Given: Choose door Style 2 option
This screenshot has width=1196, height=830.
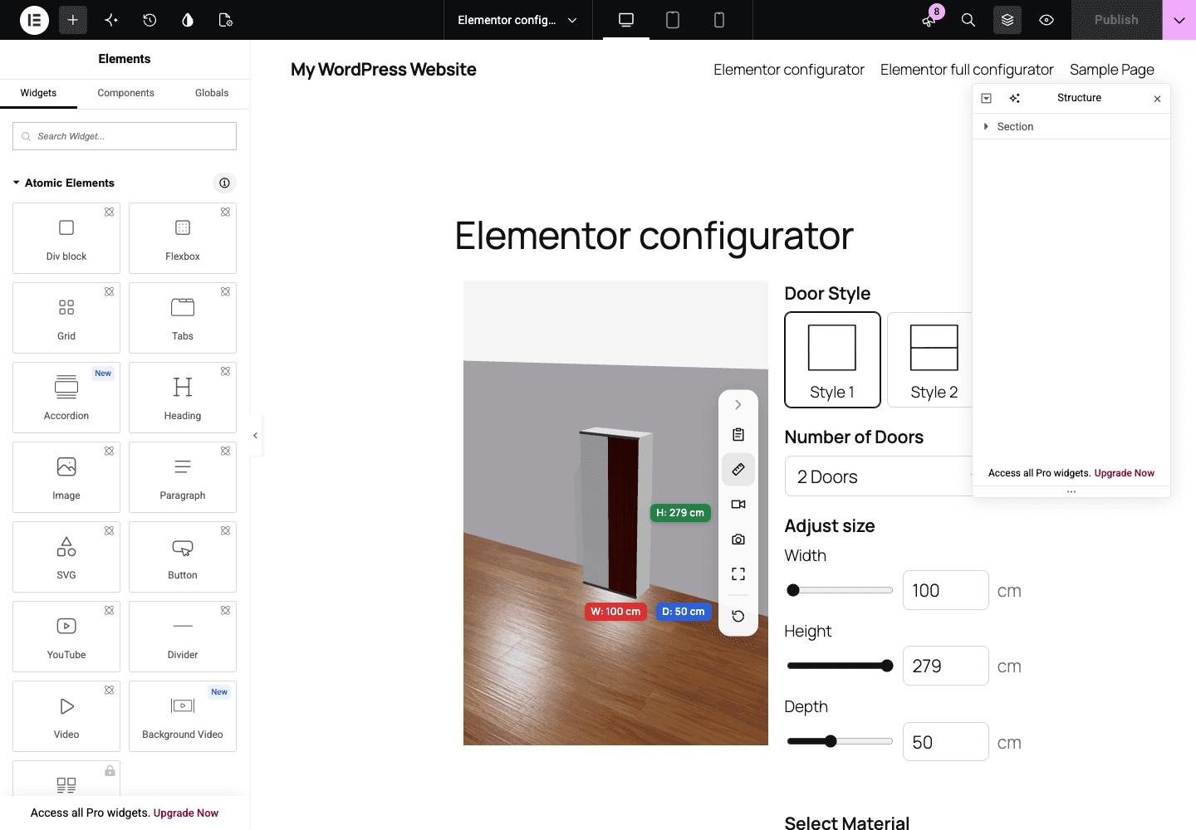Looking at the screenshot, I should click(930, 359).
